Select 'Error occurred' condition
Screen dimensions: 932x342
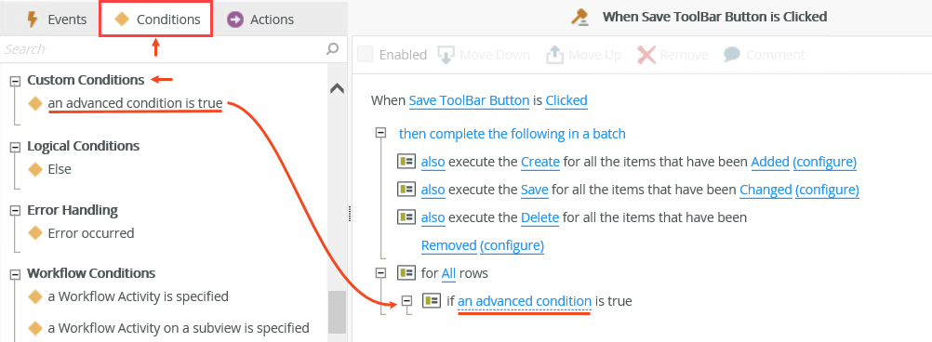coord(91,233)
